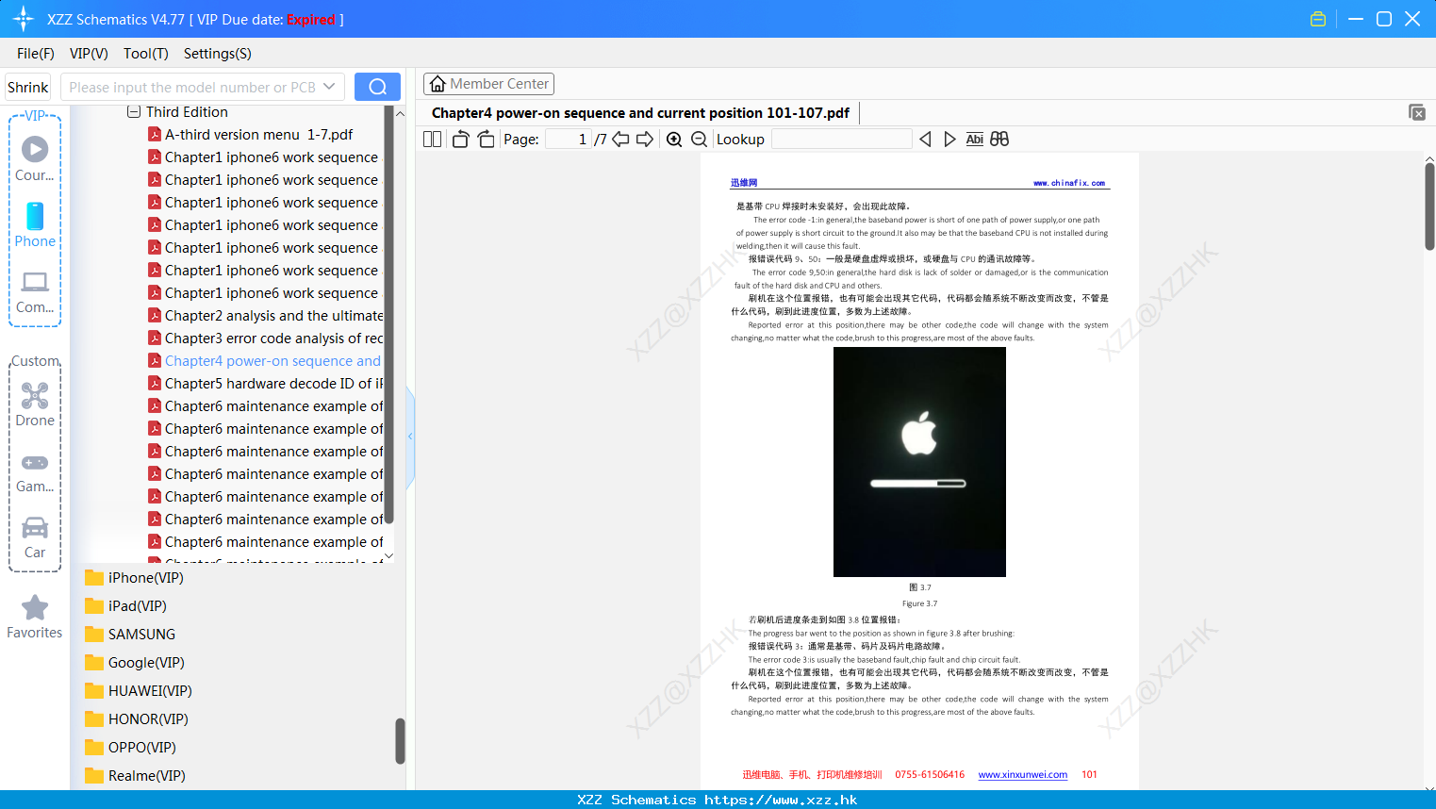Viewport: 1436px width, 809px height.
Task: Click the yellow toolbox icon in title bar
Action: (x=1318, y=19)
